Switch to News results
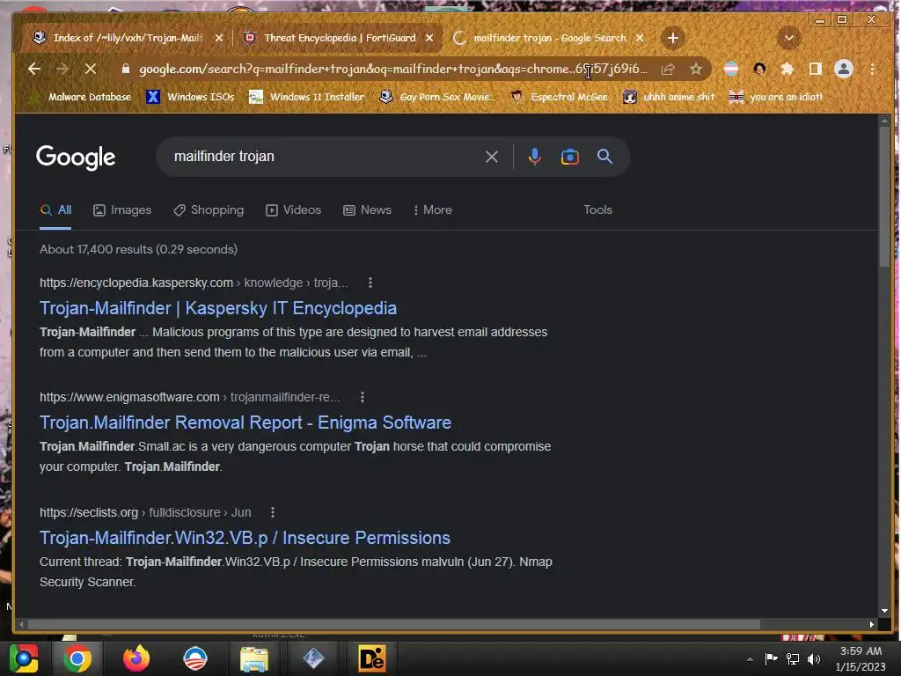The width and height of the screenshot is (901, 676). coord(367,210)
